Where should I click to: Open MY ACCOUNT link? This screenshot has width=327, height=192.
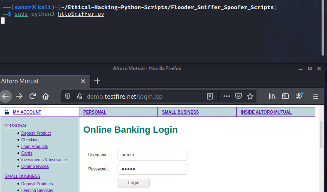tap(27, 112)
